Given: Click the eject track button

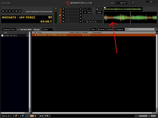Looking at the screenshot, I should (x=20, y=11).
